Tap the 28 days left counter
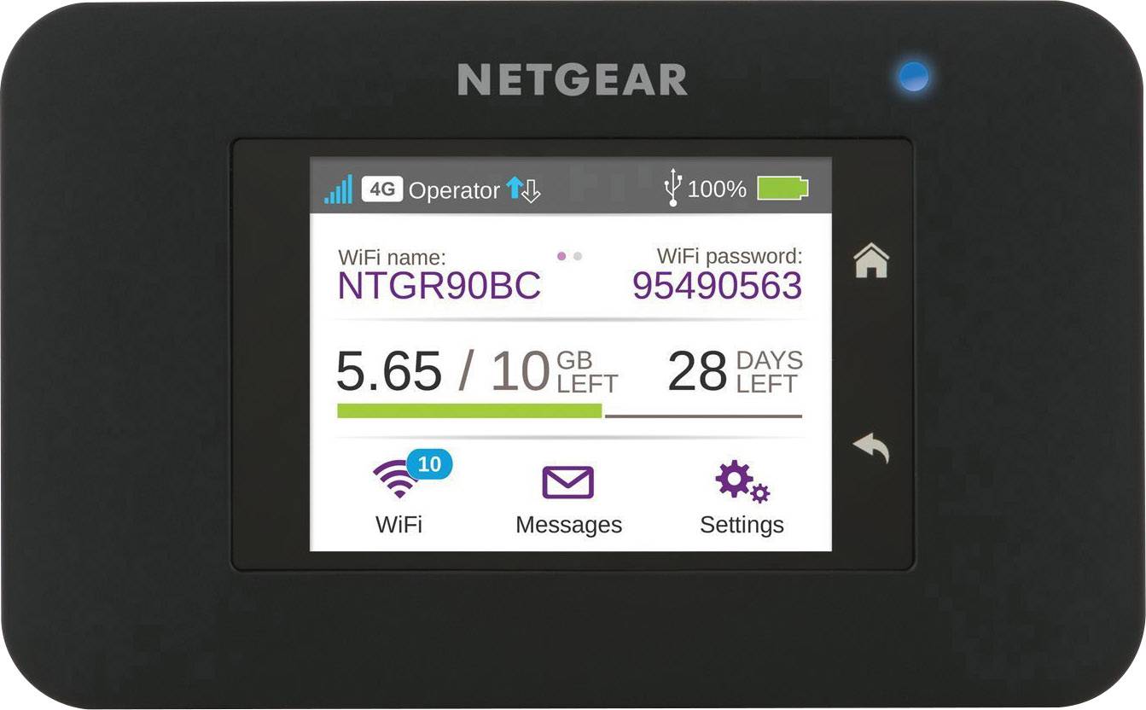 point(735,372)
